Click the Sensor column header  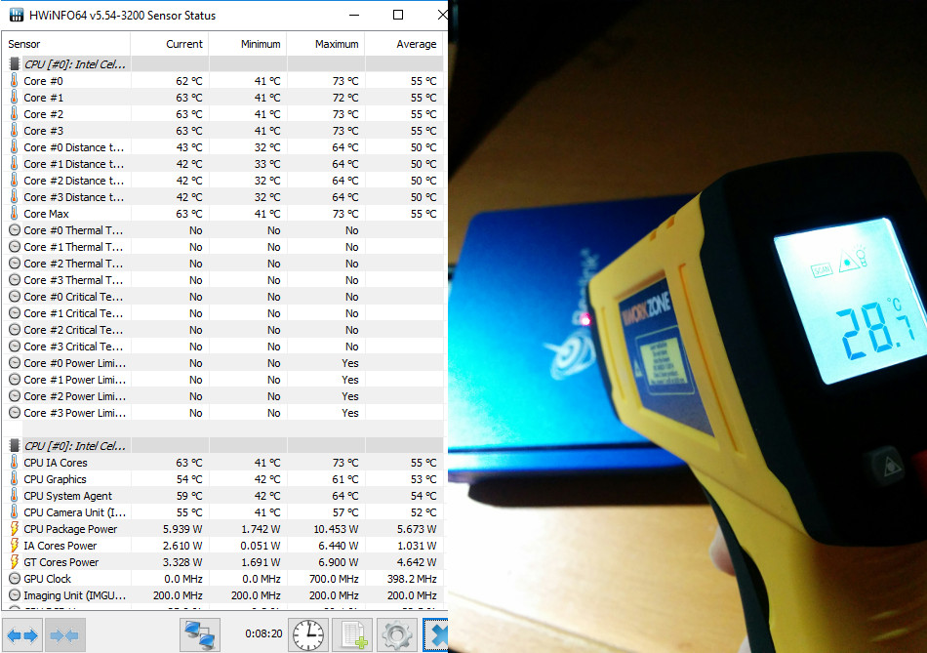[x=66, y=44]
